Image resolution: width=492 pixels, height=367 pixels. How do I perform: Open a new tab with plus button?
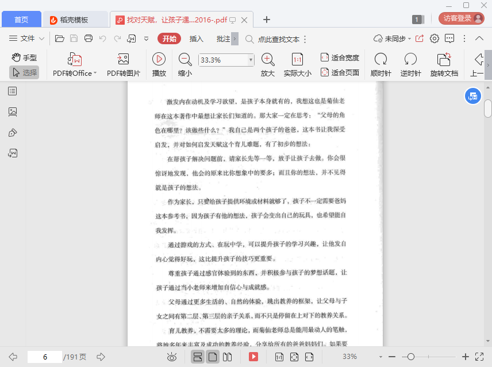267,20
